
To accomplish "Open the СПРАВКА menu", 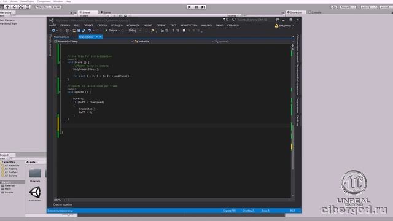I will [233, 25].
